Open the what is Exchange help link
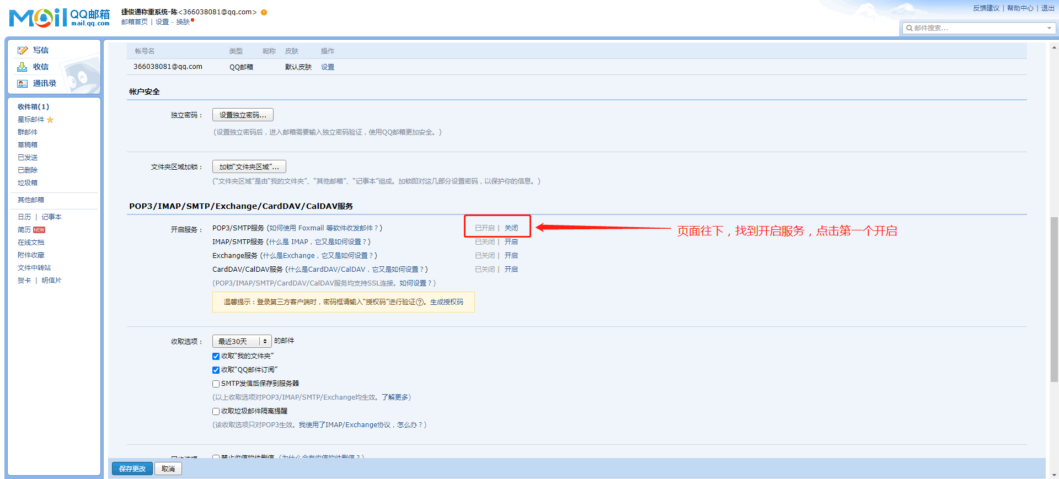Viewport: 1059px width, 479px height. tap(318, 256)
